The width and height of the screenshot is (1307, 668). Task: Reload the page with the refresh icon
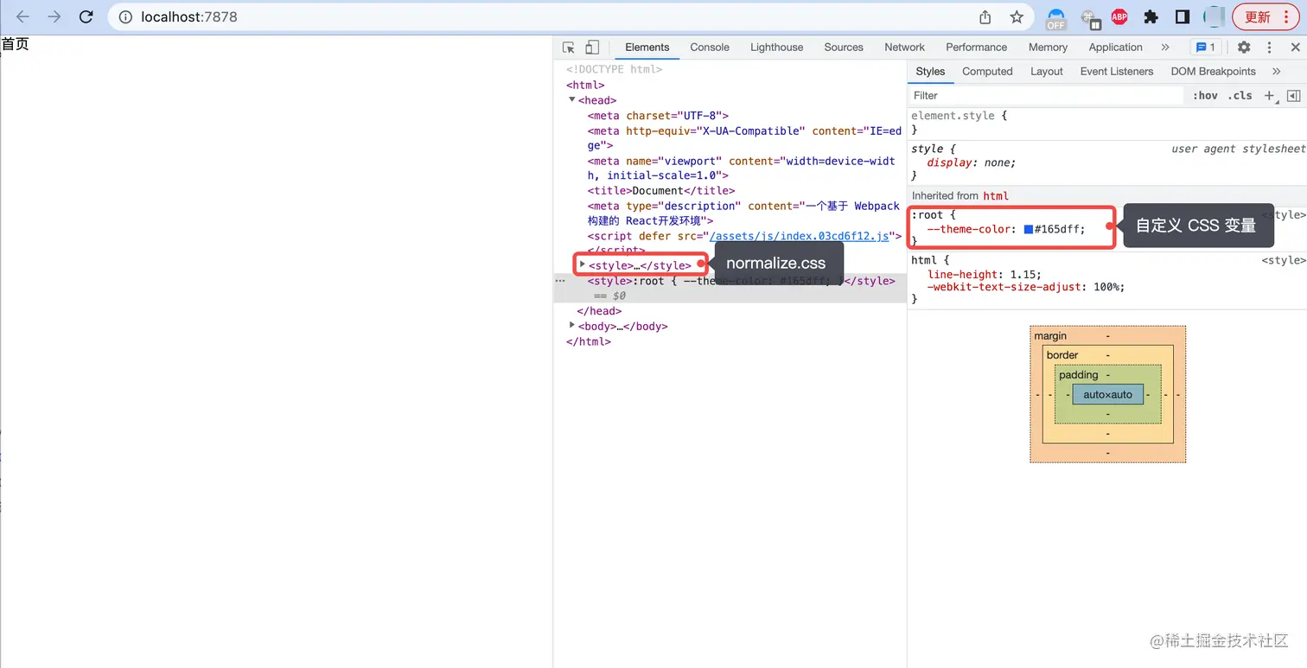pos(86,16)
